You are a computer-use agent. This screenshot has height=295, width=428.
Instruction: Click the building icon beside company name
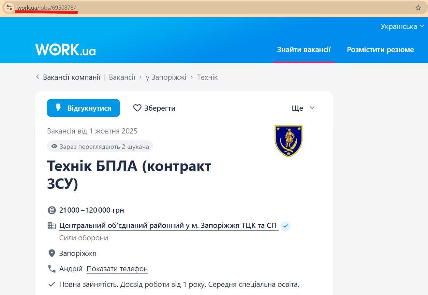pyautogui.click(x=52, y=226)
